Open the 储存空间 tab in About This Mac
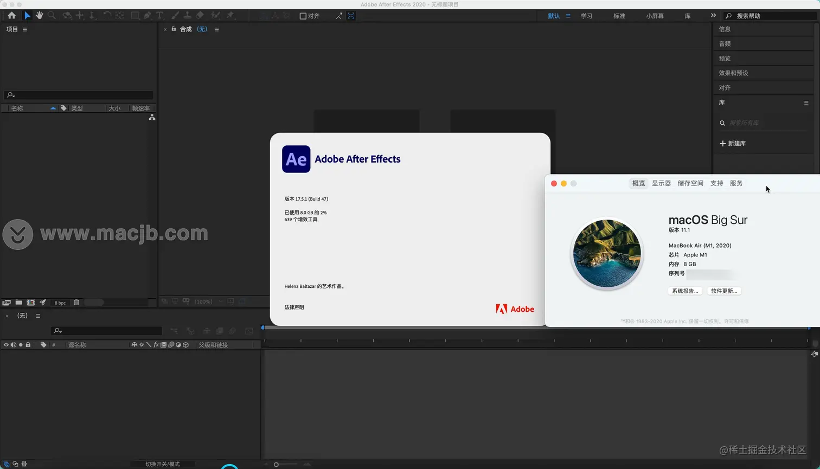Image resolution: width=820 pixels, height=469 pixels. point(690,183)
